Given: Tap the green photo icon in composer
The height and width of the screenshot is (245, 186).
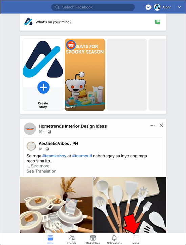Looking at the screenshot, I should pos(158,22).
